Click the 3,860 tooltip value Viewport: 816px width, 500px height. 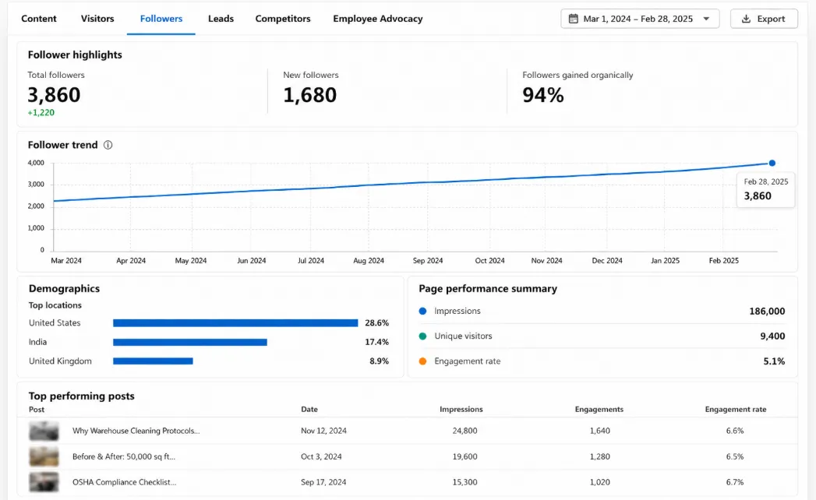(758, 196)
